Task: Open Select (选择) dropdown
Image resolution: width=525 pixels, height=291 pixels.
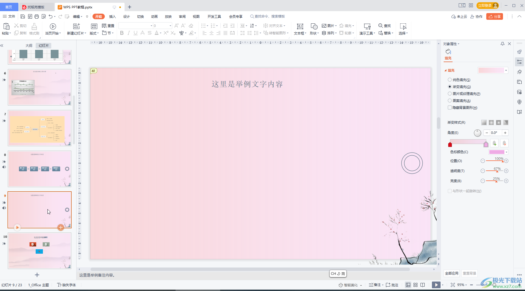Action: tap(403, 33)
